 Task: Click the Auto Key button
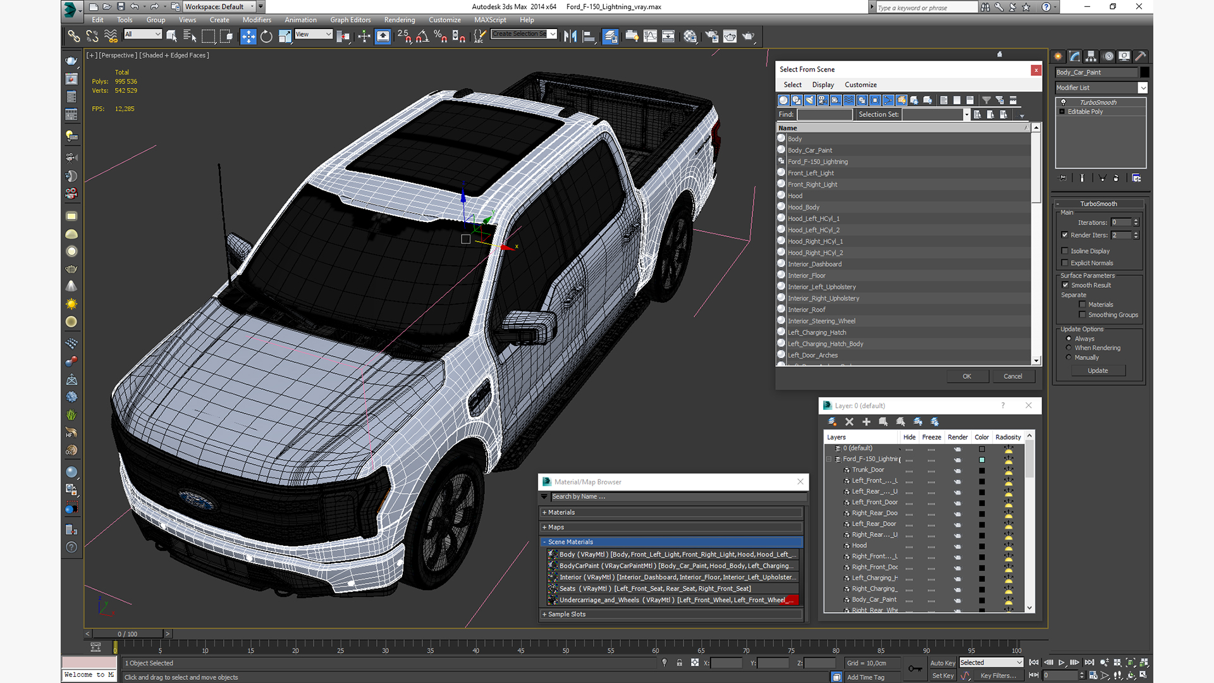tap(942, 663)
